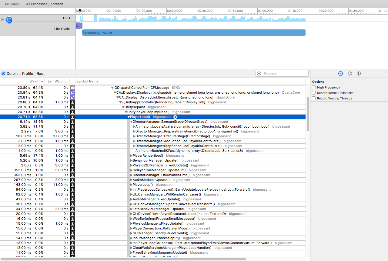Click focus arrow on selected PlayerLoop() row
This screenshot has height=261, width=388.
[175, 117]
